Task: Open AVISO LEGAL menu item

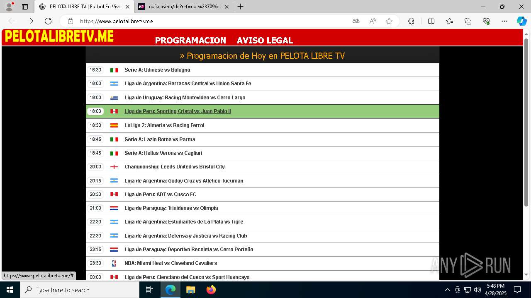Action: [265, 41]
